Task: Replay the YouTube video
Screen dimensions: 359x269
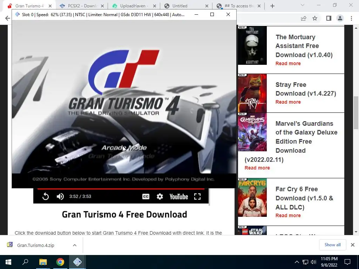Action: (x=46, y=196)
